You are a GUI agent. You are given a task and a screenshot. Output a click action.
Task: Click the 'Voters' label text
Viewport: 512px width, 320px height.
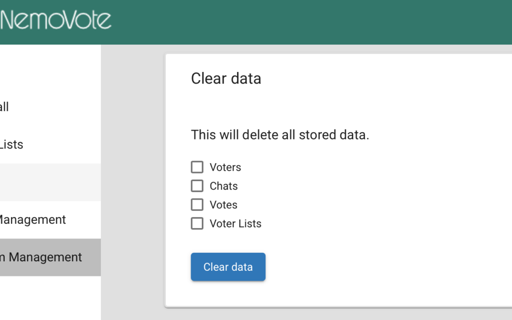(225, 167)
